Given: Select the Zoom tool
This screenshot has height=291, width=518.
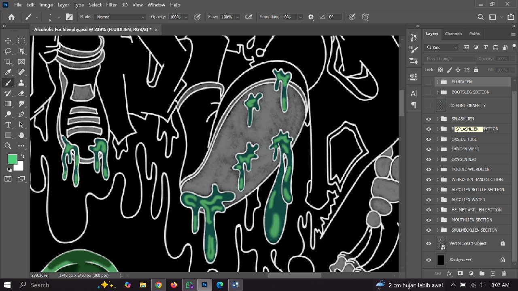Looking at the screenshot, I should click(x=8, y=145).
